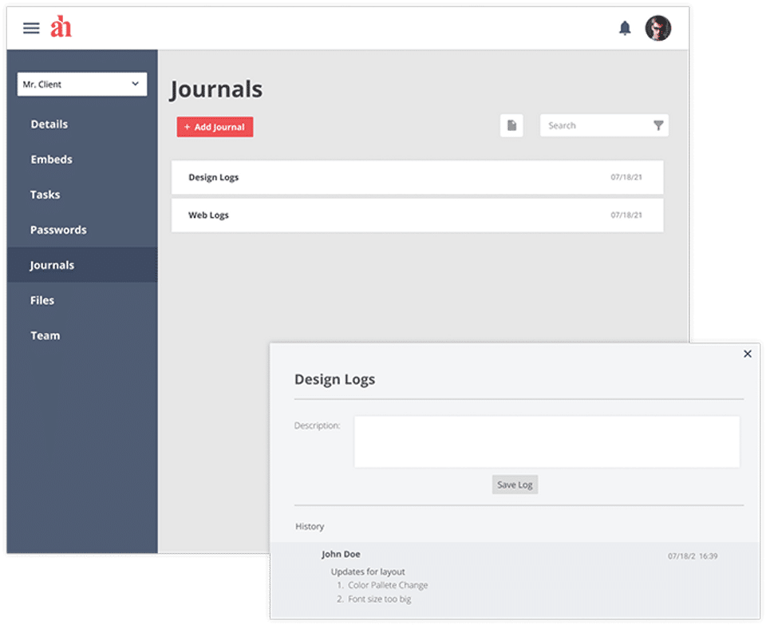Click the Design Logs dialog title

[x=334, y=379]
